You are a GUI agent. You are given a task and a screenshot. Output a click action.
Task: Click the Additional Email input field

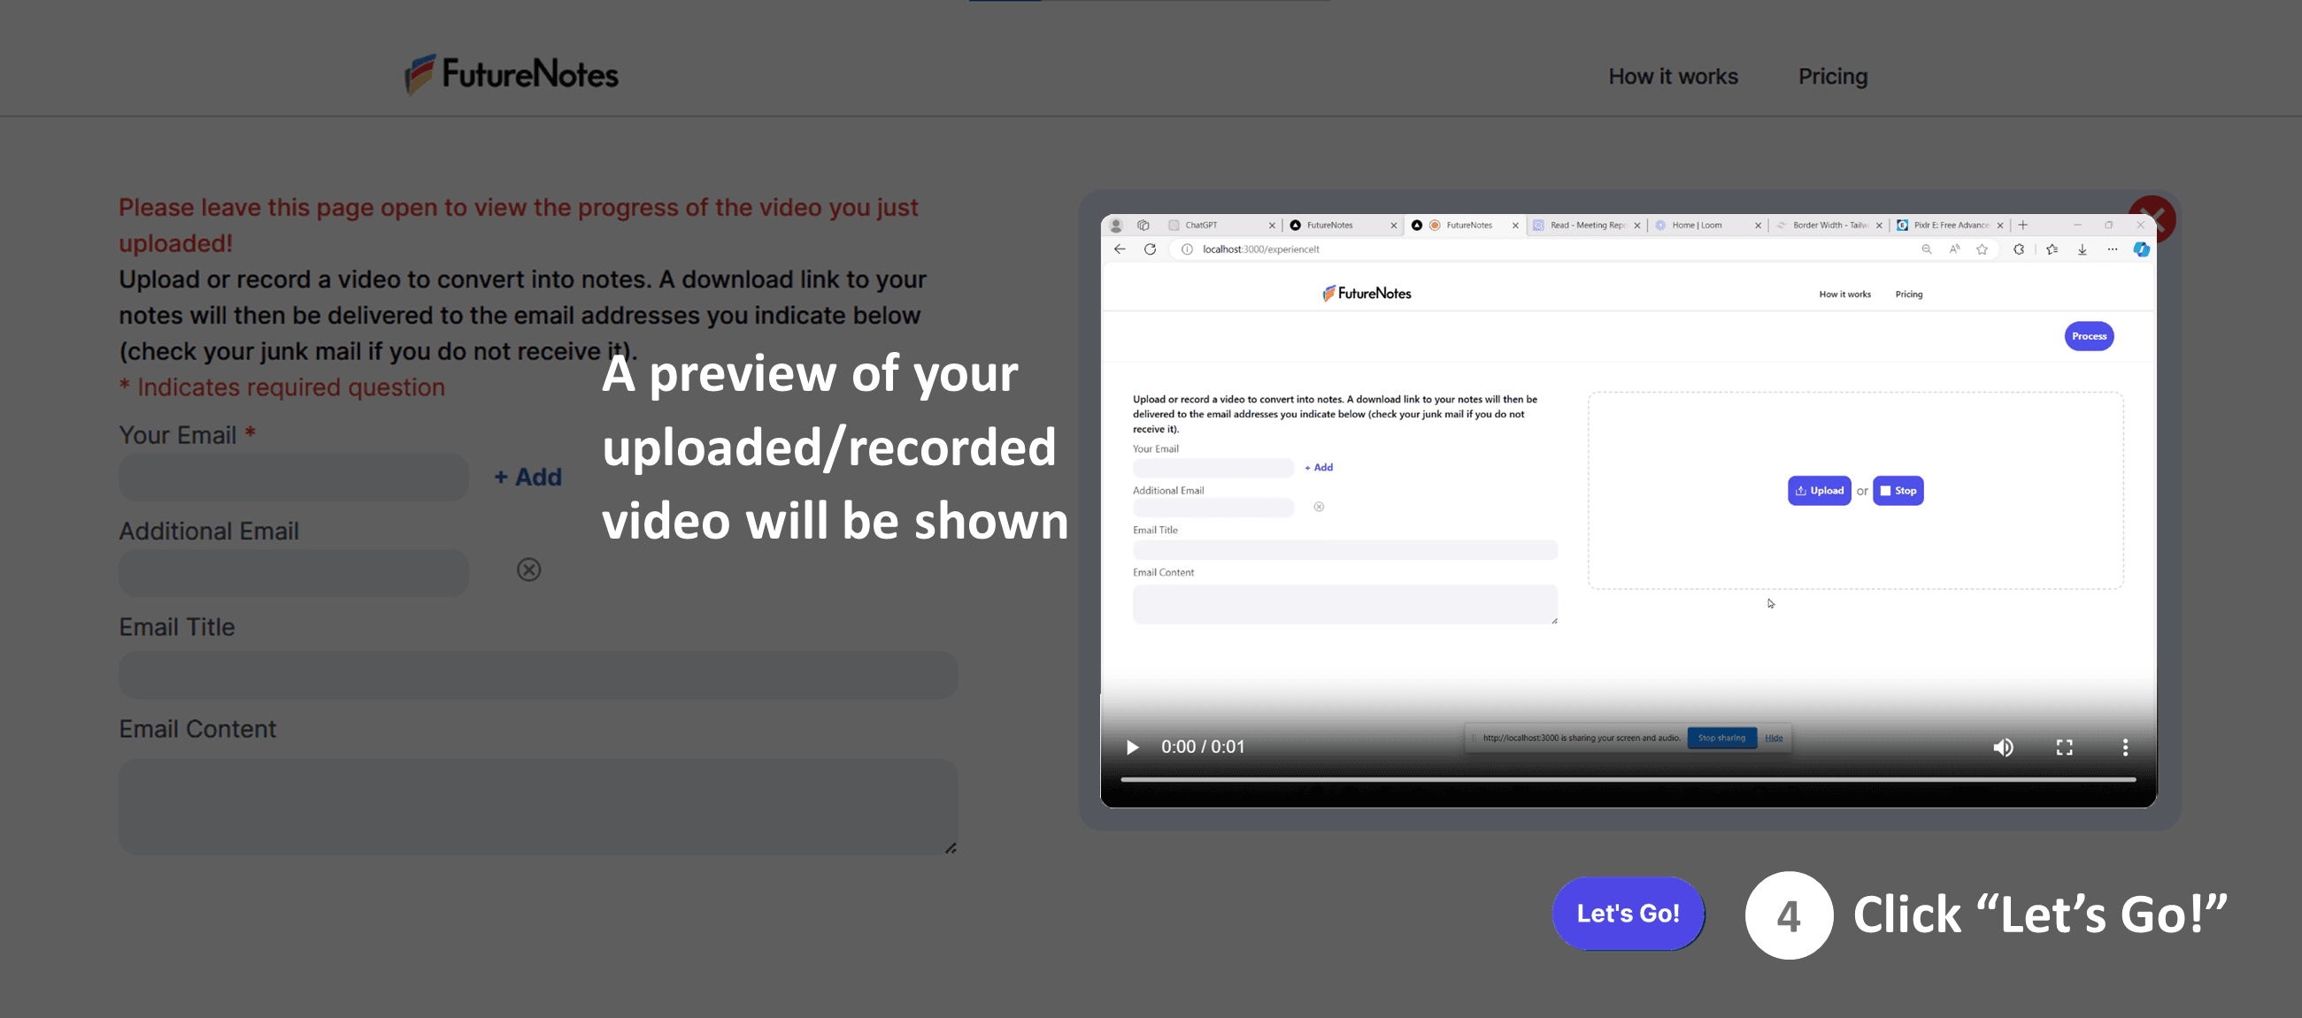point(293,572)
